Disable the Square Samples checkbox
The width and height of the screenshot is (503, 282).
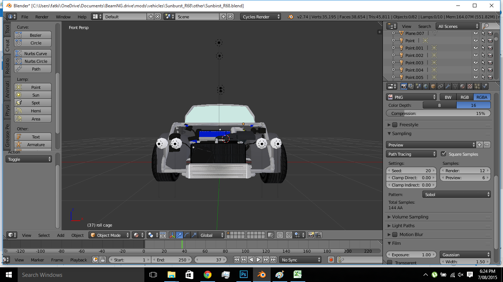pos(443,154)
